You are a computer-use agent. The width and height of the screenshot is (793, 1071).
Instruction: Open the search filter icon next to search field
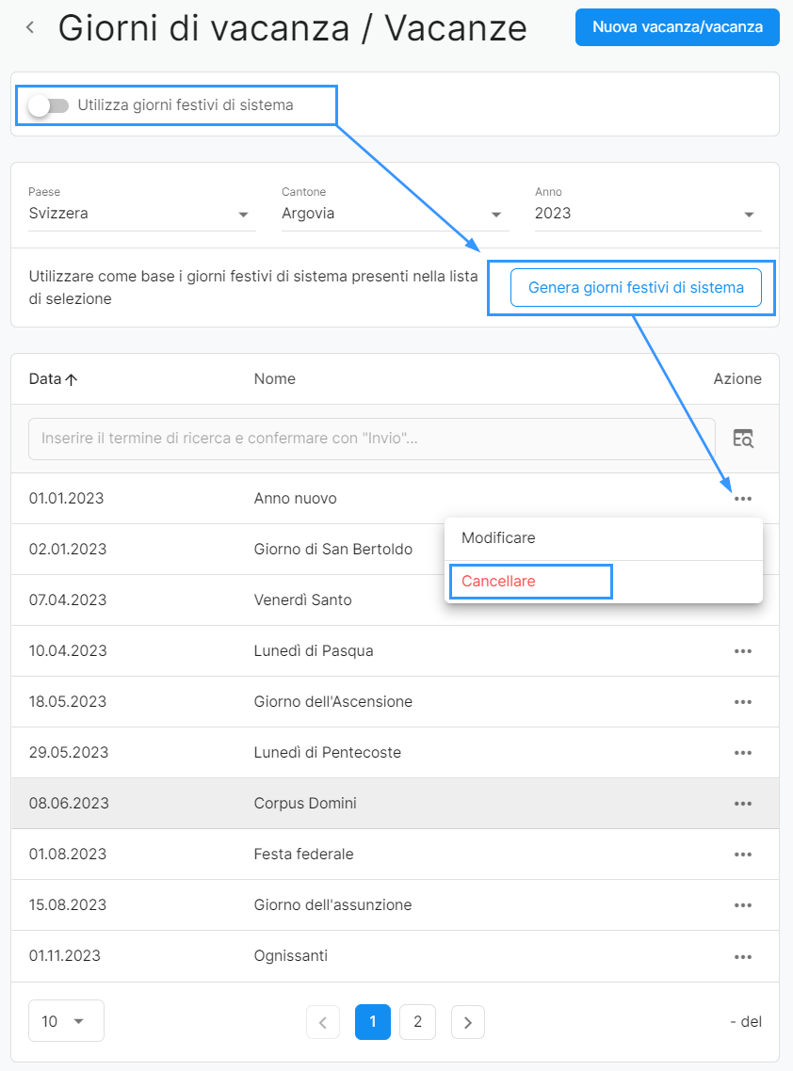pos(743,438)
